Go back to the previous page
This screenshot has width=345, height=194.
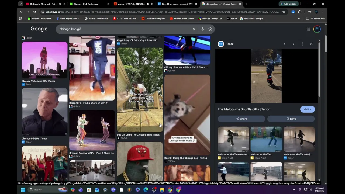tap(21, 12)
